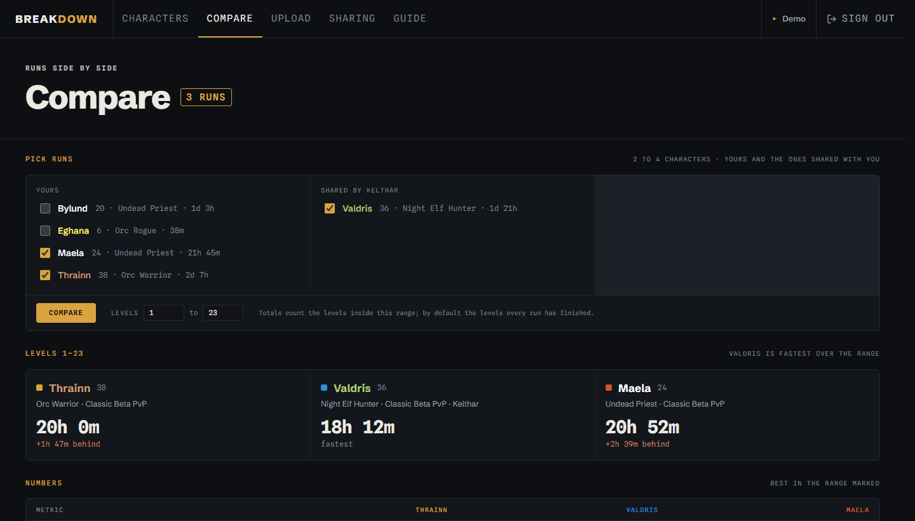Viewport: 915px width, 521px height.
Task: Click the 20h 52m total time
Action: (x=642, y=427)
